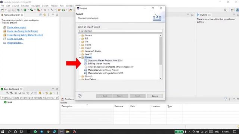Switch to the Problems tab
The image size is (239, 134).
67,99
